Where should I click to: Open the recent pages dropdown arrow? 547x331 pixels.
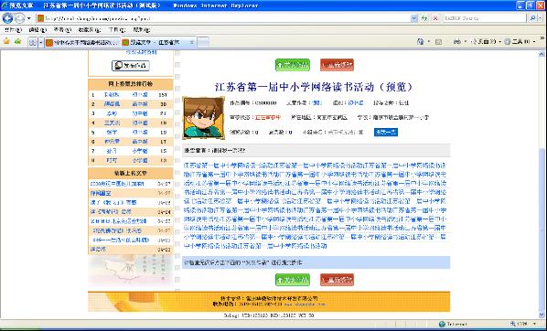point(29,18)
